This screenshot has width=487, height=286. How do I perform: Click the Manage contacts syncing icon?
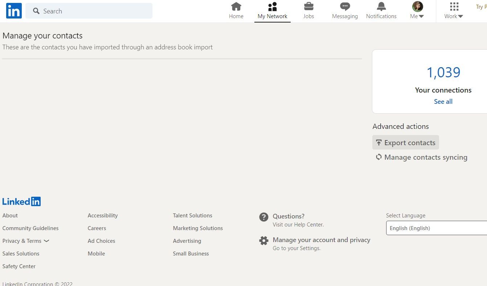(x=379, y=157)
